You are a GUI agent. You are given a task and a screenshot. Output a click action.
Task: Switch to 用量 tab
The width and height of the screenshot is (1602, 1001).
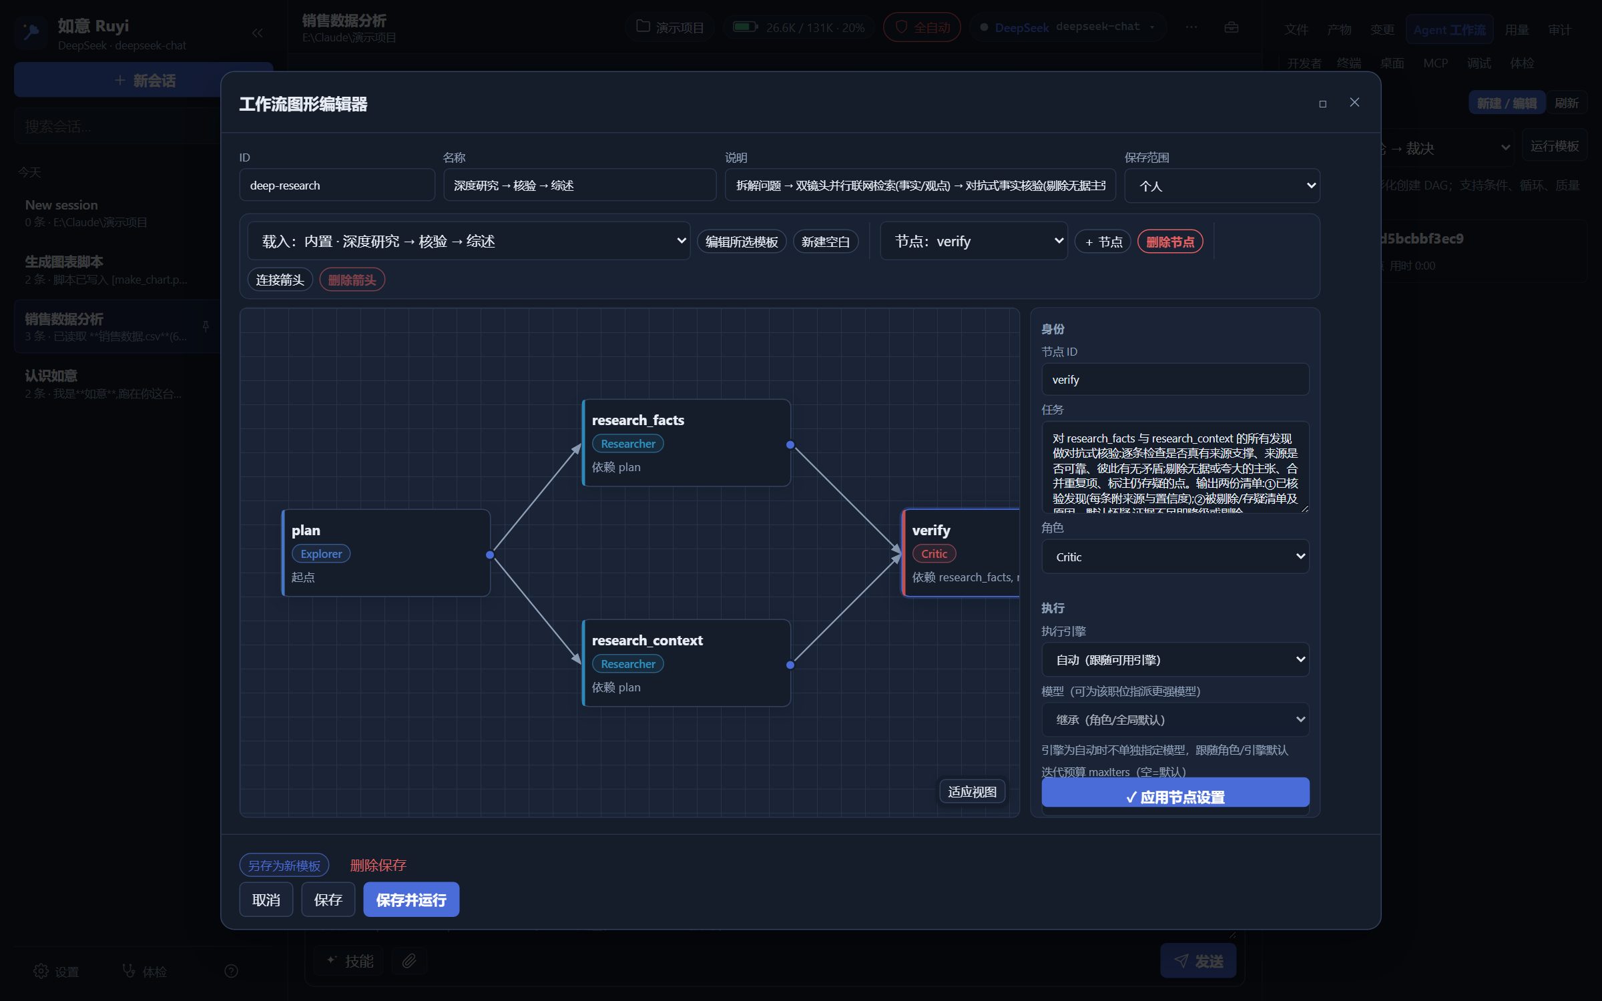tap(1517, 29)
